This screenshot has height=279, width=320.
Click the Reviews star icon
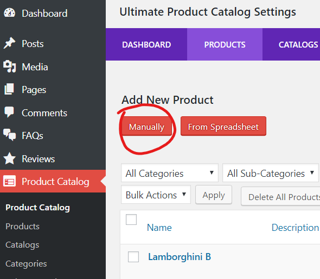[9, 158]
